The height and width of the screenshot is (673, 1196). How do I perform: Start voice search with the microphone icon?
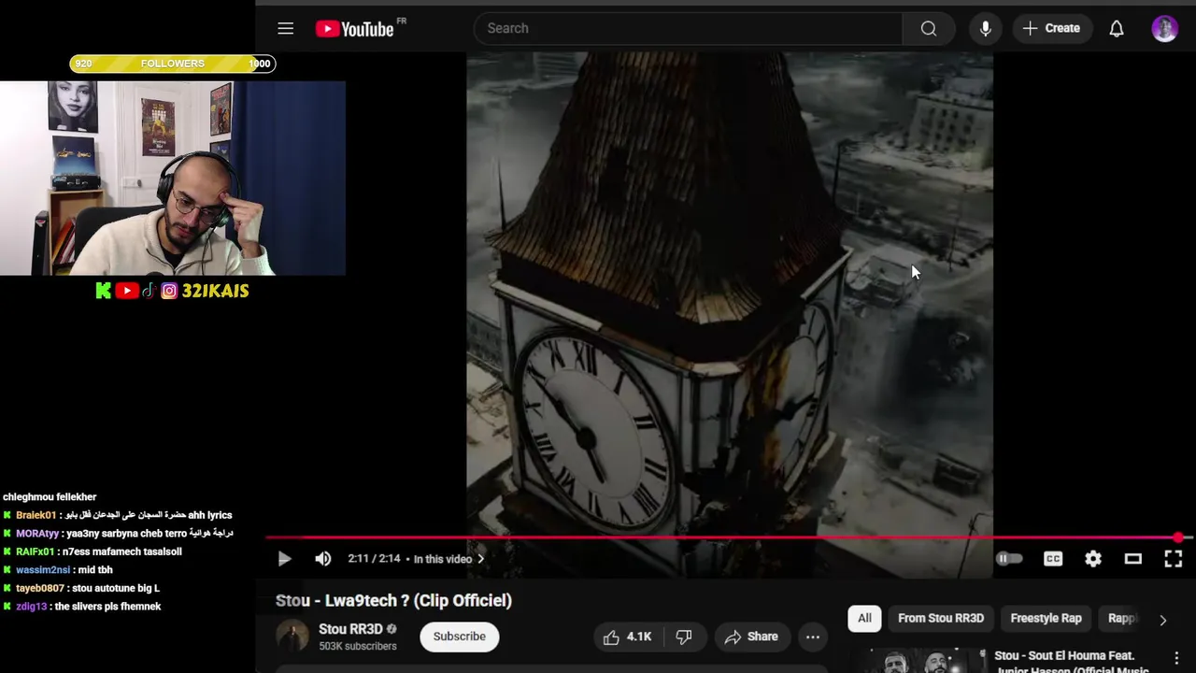point(985,28)
